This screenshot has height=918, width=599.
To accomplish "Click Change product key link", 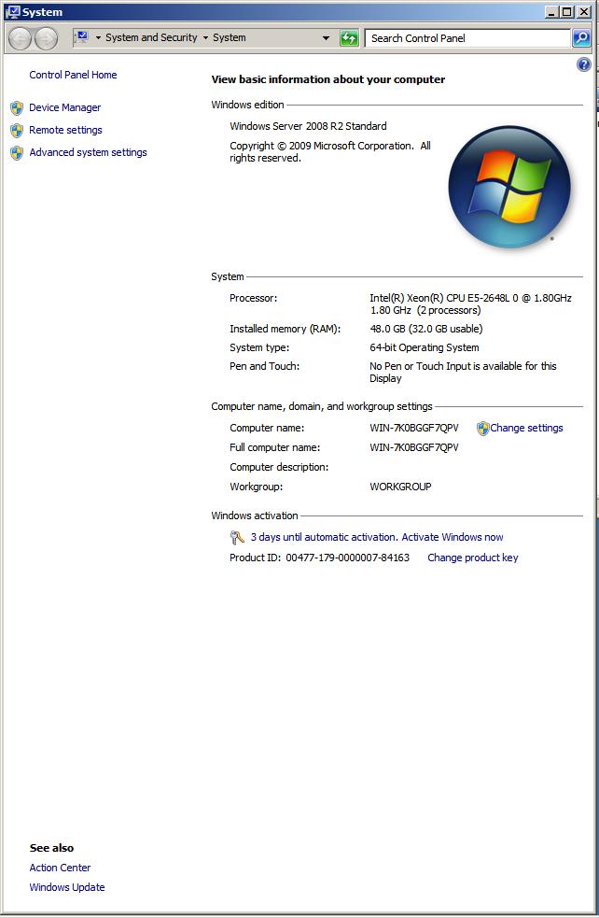I will (x=473, y=558).
